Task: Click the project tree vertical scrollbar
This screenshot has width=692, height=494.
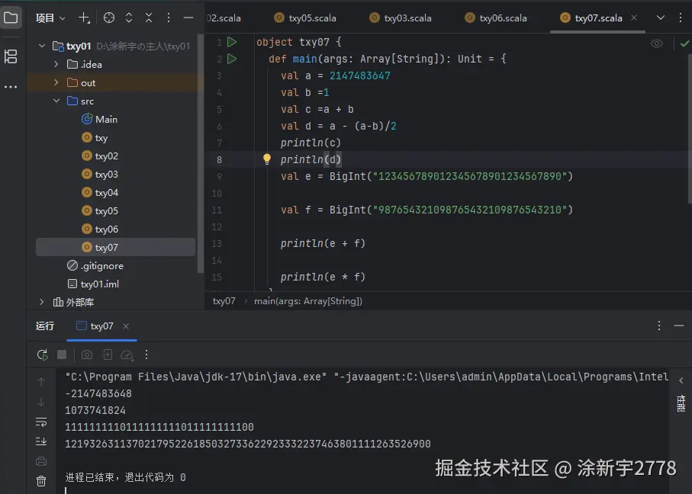Action: (201, 154)
